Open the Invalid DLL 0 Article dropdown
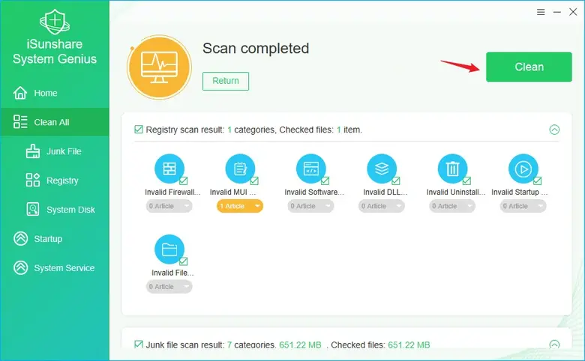The image size is (585, 361). [x=381, y=206]
